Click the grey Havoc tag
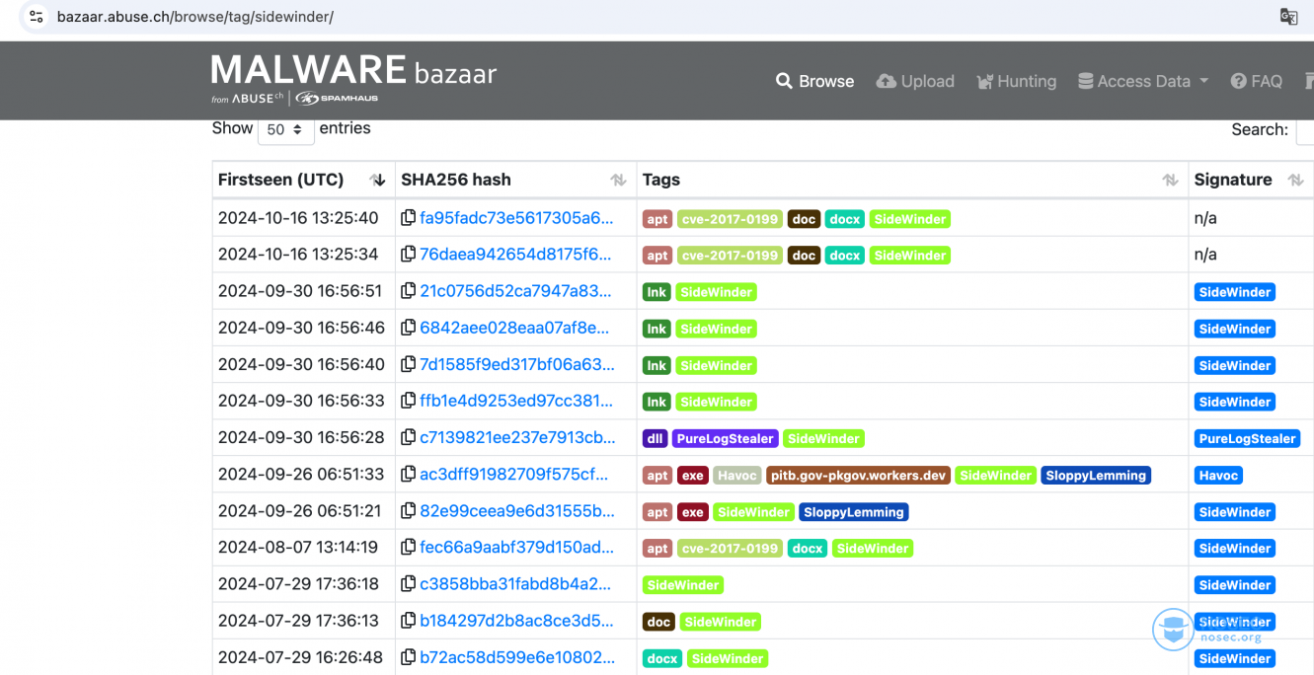This screenshot has height=675, width=1314. click(737, 476)
